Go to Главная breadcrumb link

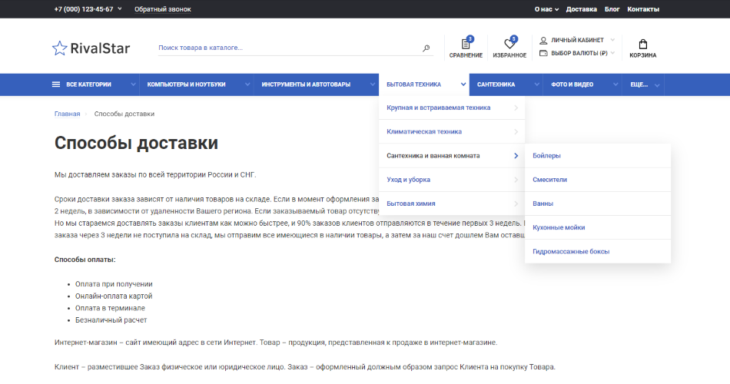tap(67, 114)
